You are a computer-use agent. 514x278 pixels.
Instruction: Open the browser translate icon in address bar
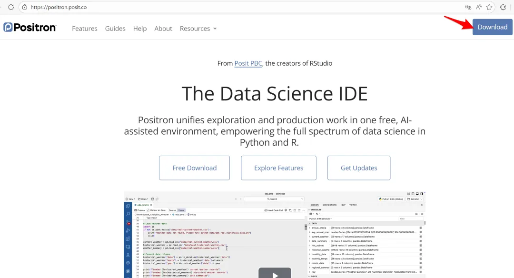468,7
